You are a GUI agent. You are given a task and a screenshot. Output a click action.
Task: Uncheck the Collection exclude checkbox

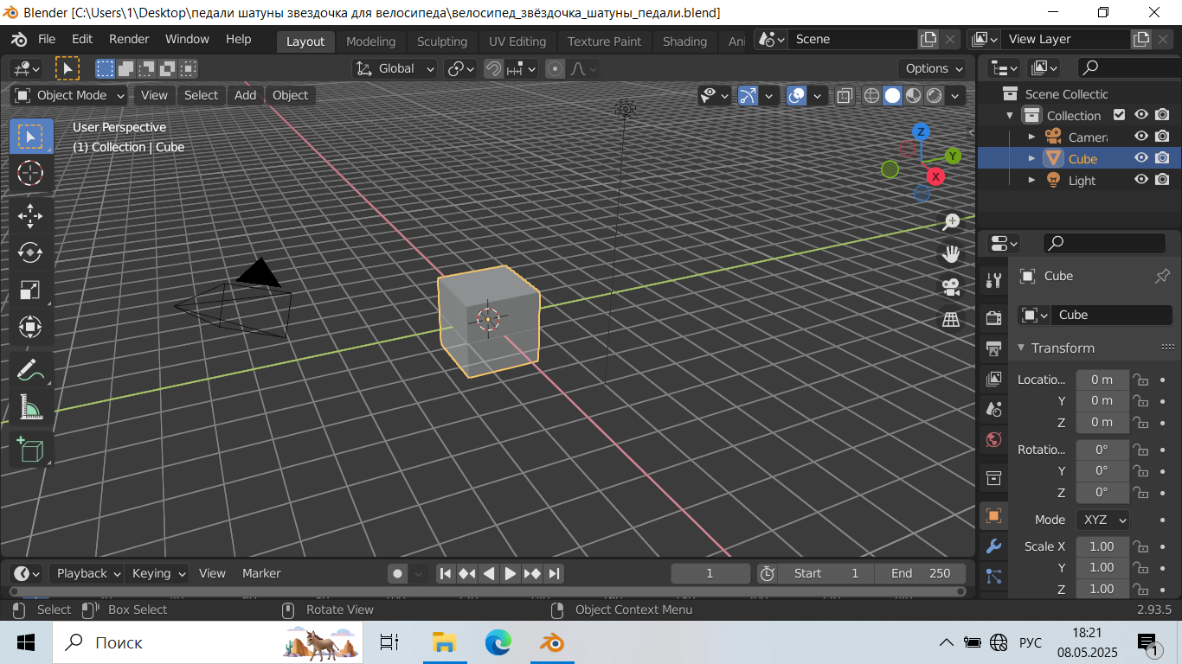(x=1120, y=115)
